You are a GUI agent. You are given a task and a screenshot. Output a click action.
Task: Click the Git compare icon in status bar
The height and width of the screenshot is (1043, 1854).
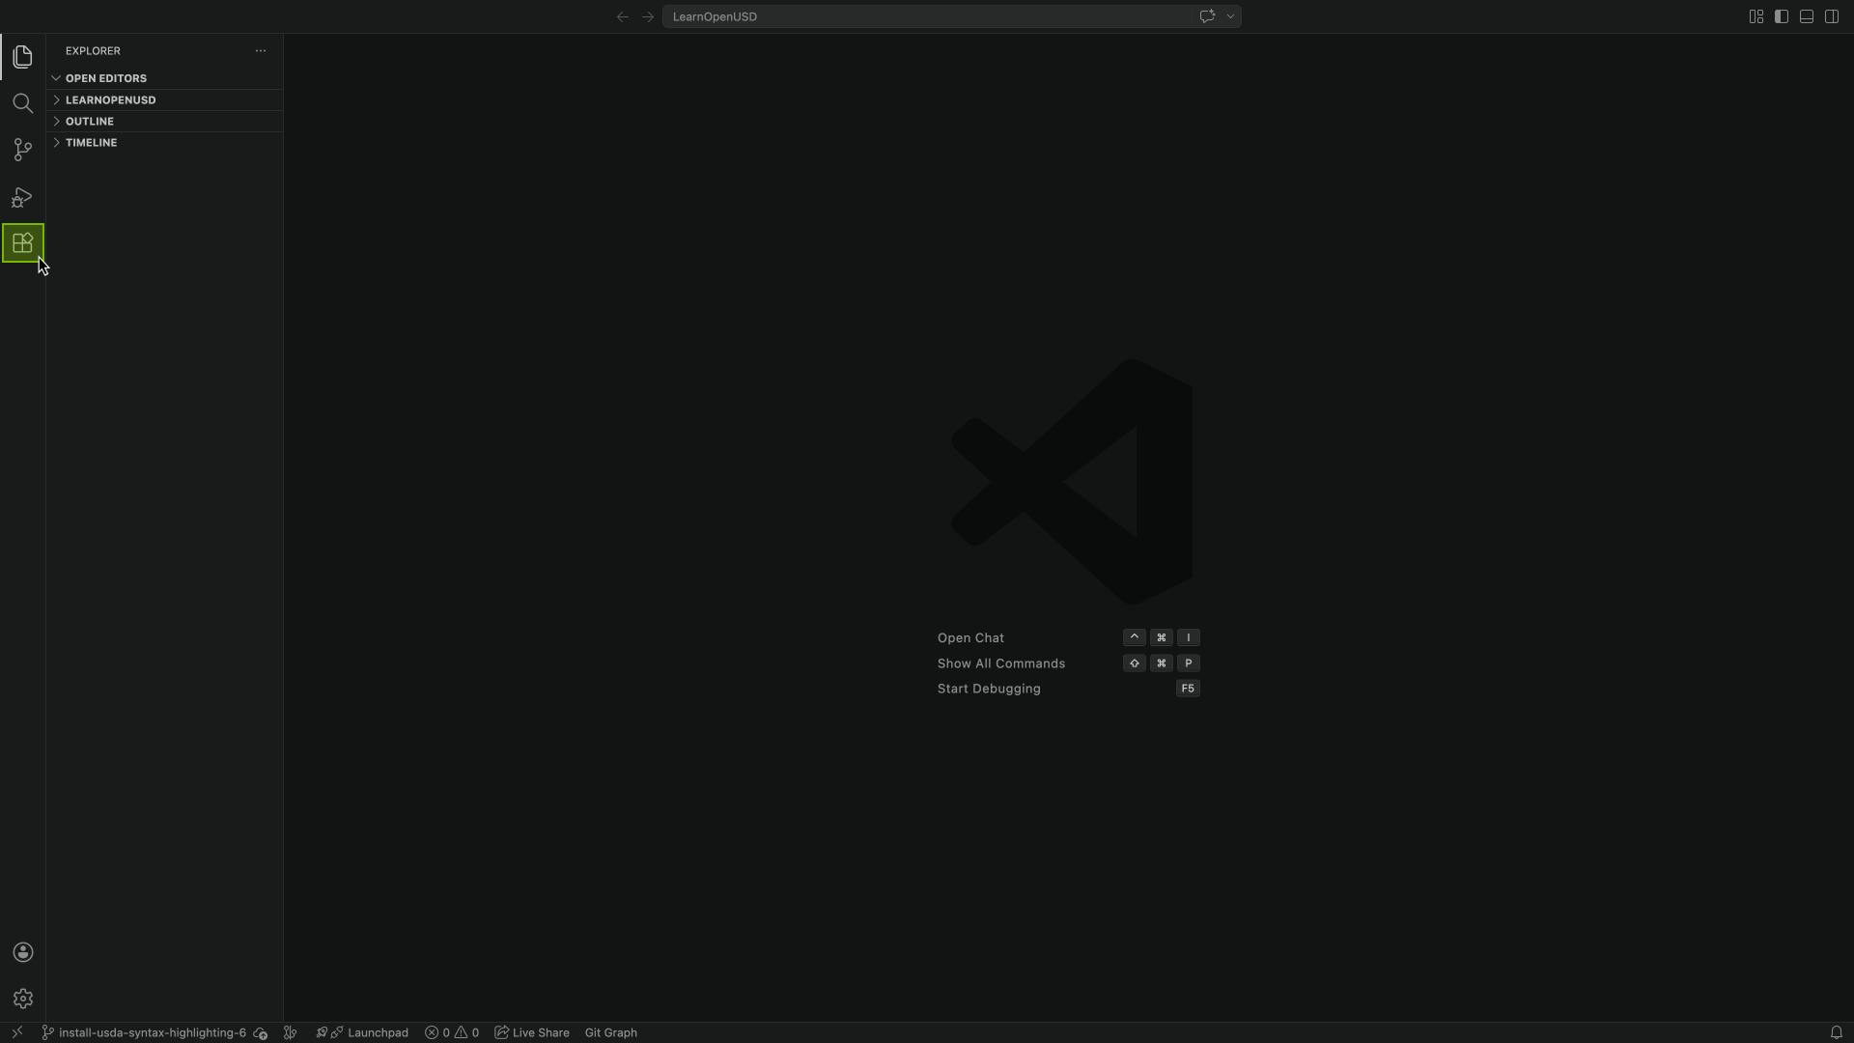(290, 1032)
